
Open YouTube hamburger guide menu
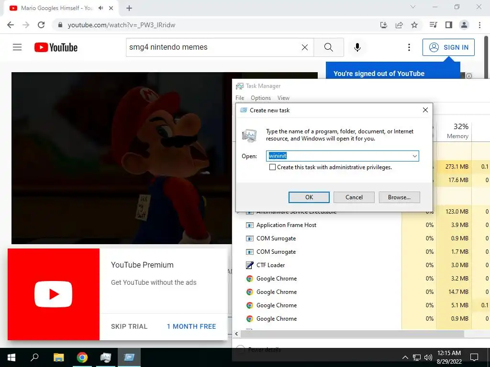[17, 47]
